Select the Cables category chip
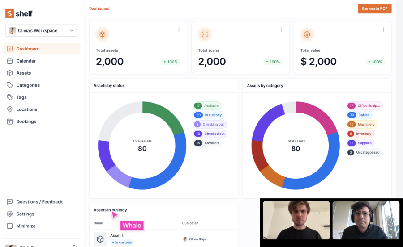Viewport: 403px width, 247px height. coord(360,115)
